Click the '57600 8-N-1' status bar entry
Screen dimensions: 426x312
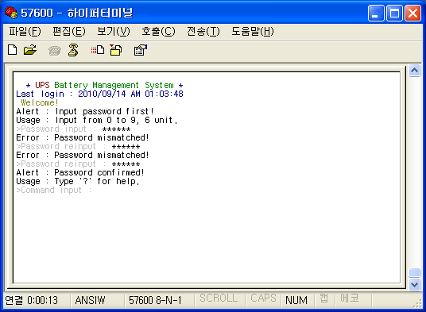[x=155, y=300]
